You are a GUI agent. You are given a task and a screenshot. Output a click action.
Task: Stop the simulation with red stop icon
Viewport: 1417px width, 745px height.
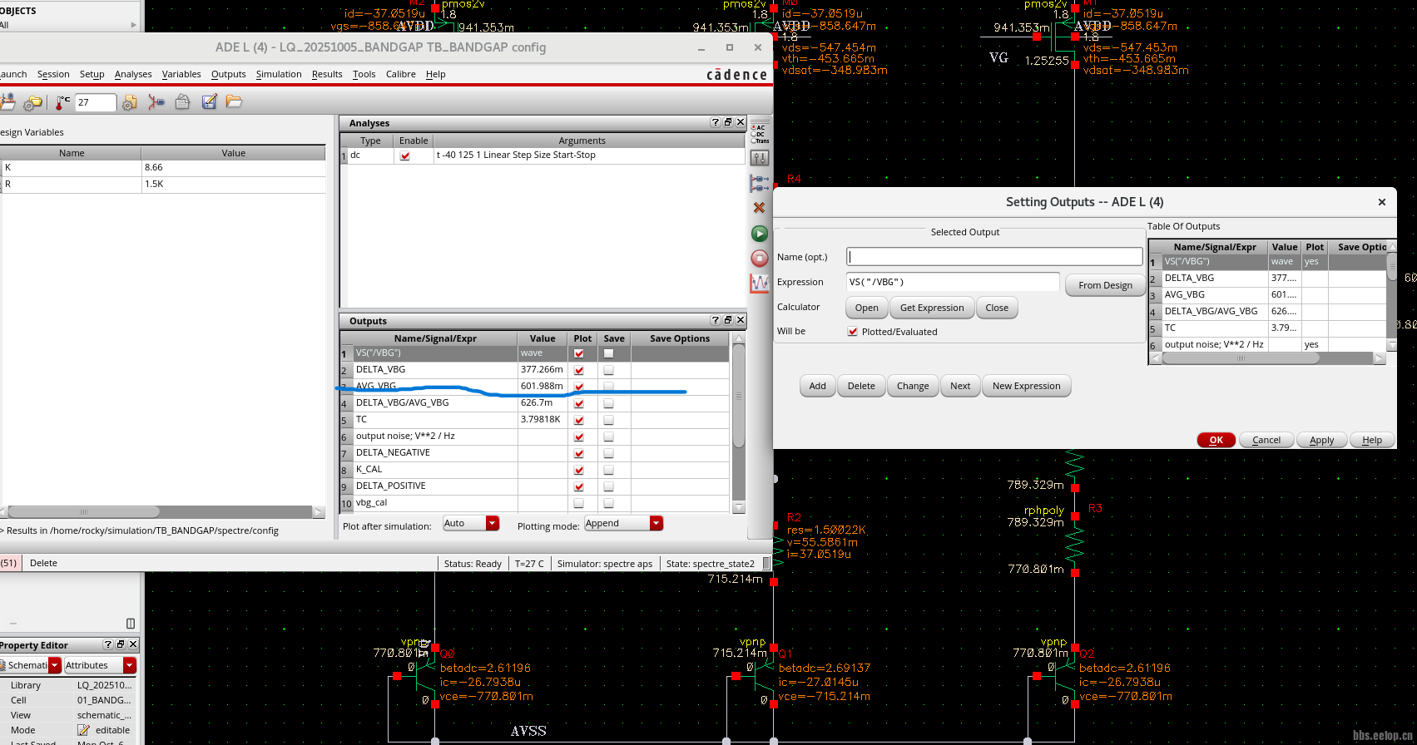click(x=759, y=258)
